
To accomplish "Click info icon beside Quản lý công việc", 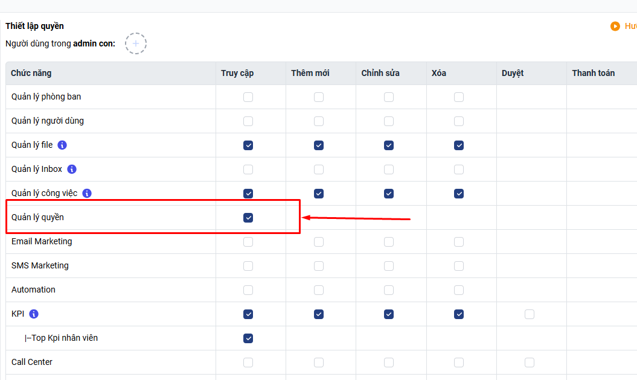I will pyautogui.click(x=87, y=194).
